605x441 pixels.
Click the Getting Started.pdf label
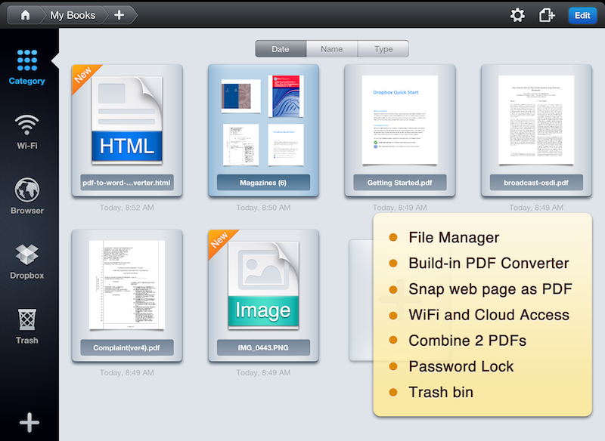pyautogui.click(x=400, y=183)
